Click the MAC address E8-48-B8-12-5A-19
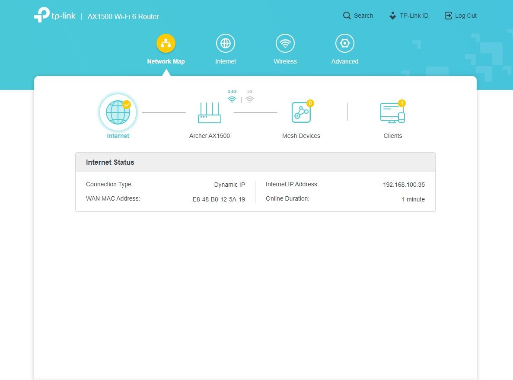This screenshot has height=380, width=513. point(219,199)
